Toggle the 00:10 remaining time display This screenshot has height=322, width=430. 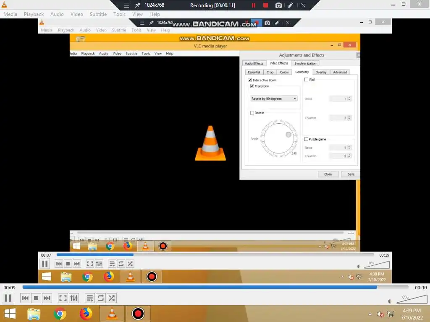[x=421, y=288]
